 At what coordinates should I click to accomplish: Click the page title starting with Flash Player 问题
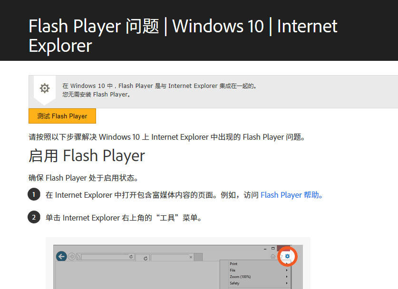pyautogui.click(x=183, y=36)
